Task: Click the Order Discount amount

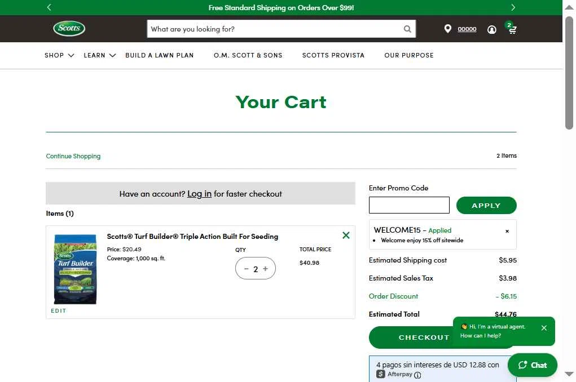Action: (x=506, y=296)
